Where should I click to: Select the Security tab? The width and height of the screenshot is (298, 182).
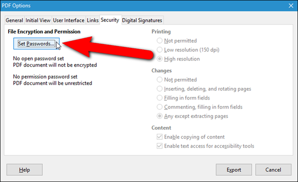pos(110,20)
